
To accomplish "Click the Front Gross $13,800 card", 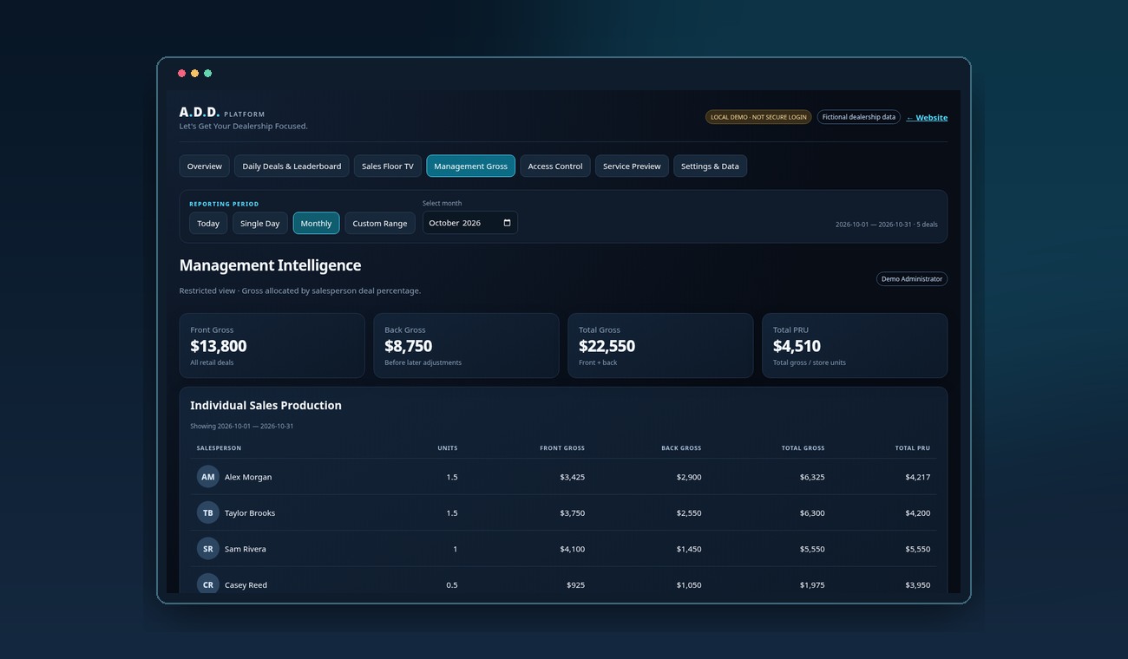I will coord(272,345).
